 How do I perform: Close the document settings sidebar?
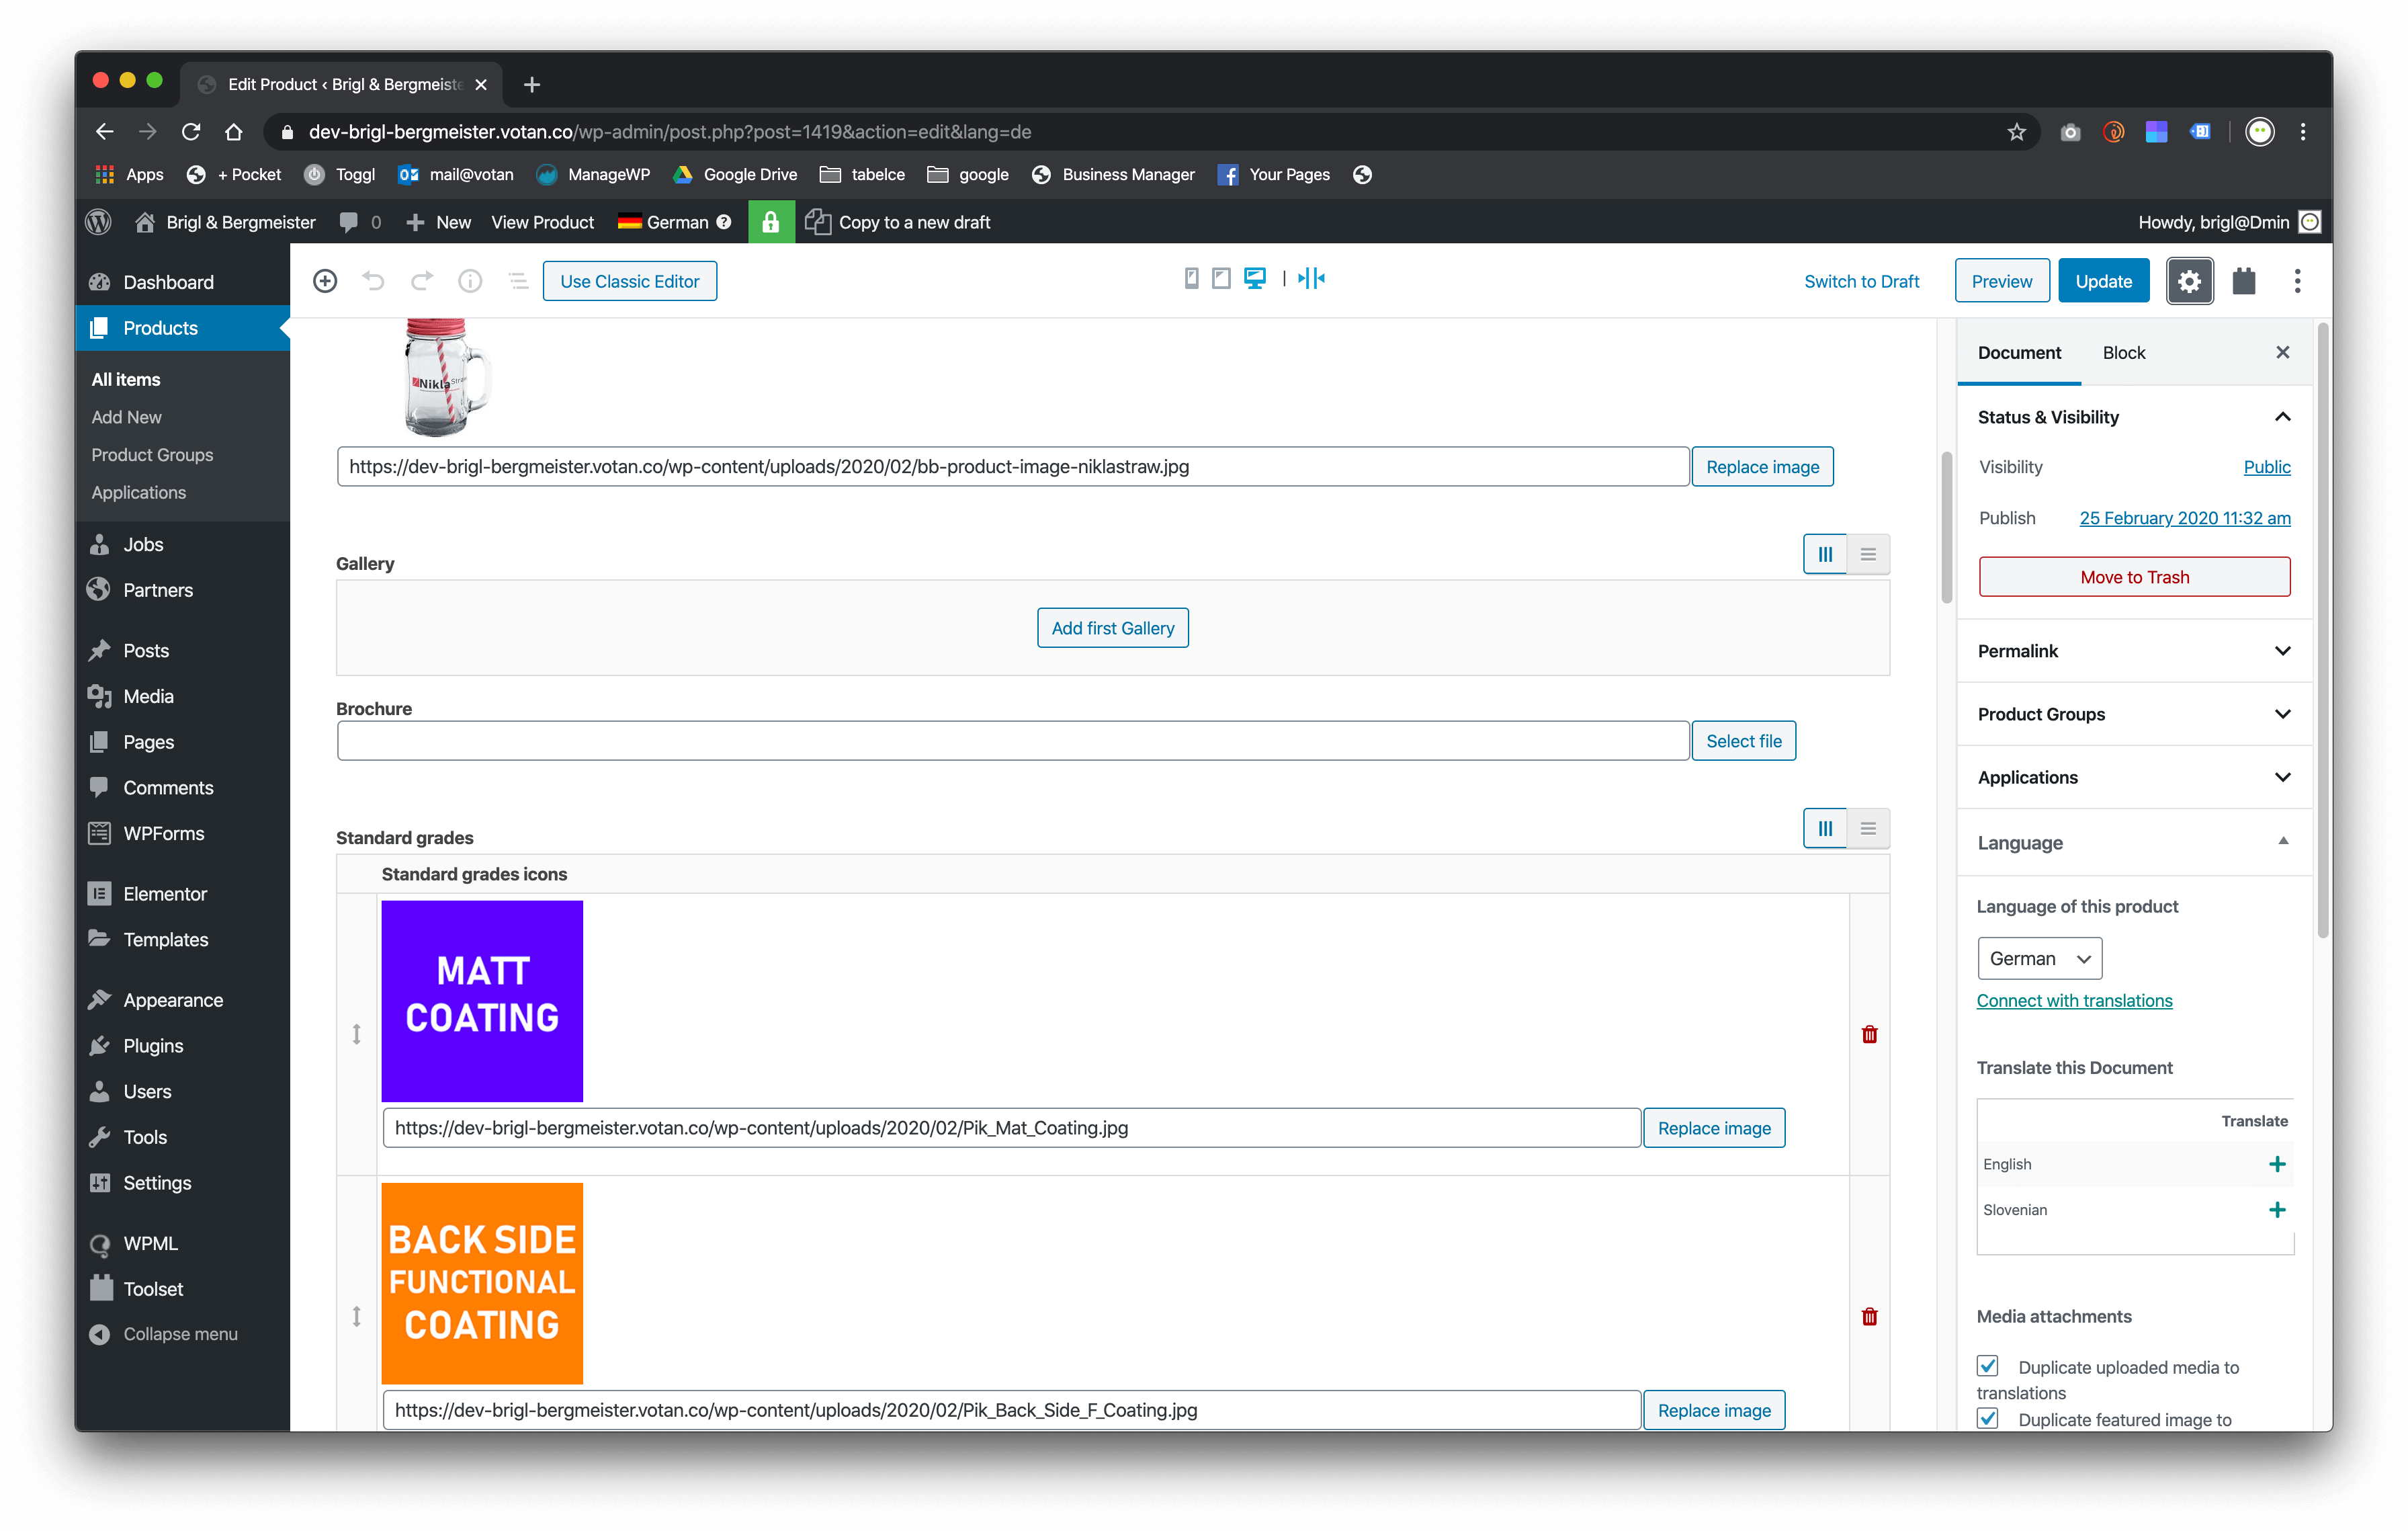pos(2282,352)
